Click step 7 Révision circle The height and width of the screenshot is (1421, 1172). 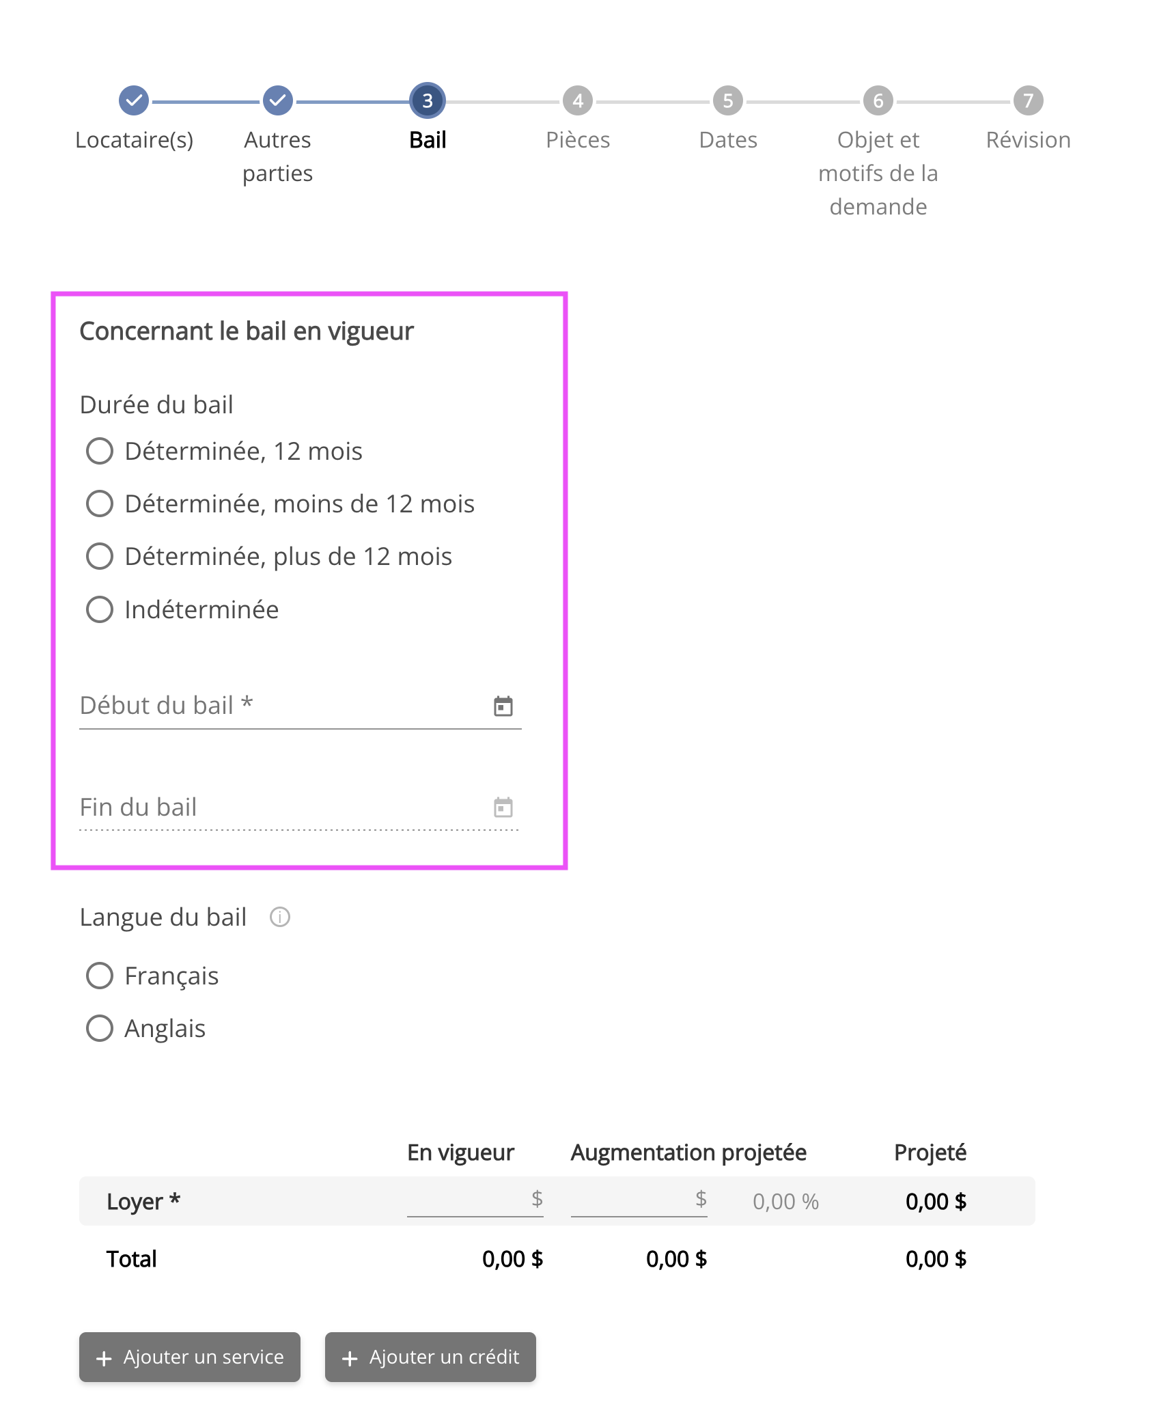pyautogui.click(x=1028, y=100)
